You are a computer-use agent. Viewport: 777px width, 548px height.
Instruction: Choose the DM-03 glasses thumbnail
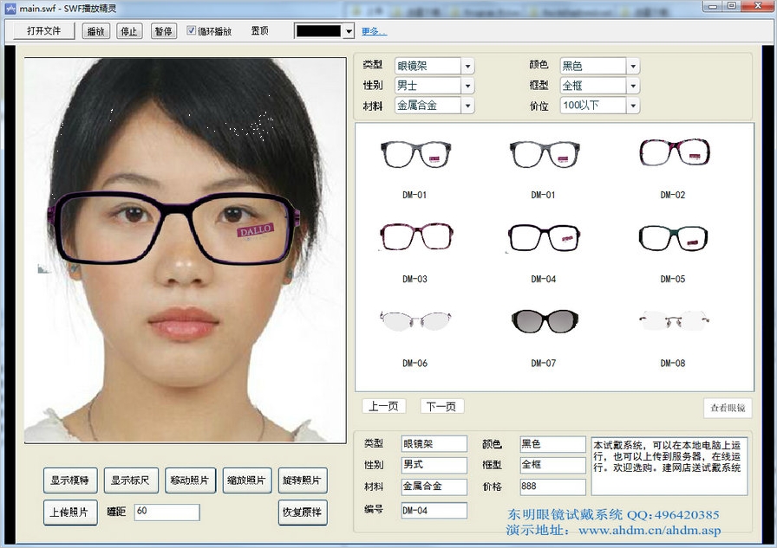[x=415, y=237]
